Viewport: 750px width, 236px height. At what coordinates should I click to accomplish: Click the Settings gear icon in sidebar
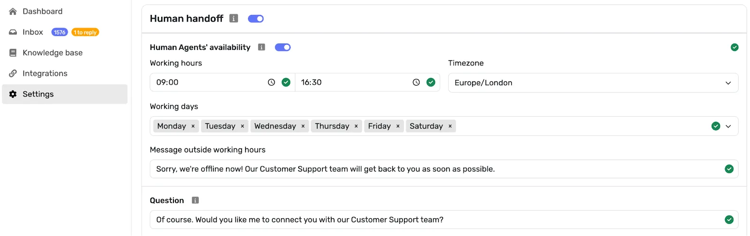coord(13,94)
